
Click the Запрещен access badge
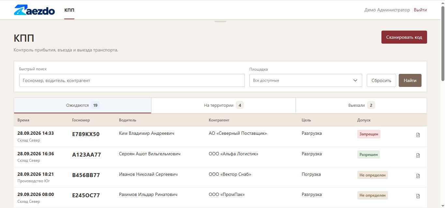[x=369, y=134]
